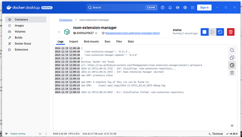Click the Docker Desktop whale logo

[9, 7]
